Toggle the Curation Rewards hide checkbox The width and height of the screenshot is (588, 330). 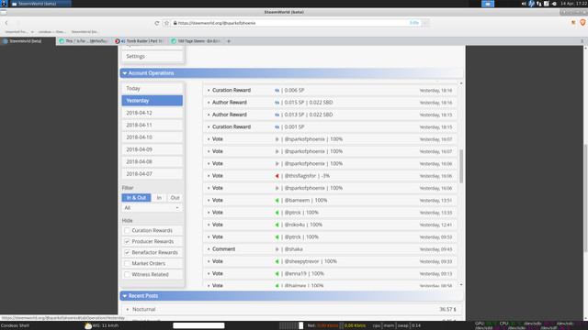[127, 230]
